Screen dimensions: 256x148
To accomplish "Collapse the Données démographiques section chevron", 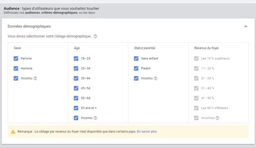I will click(x=246, y=26).
